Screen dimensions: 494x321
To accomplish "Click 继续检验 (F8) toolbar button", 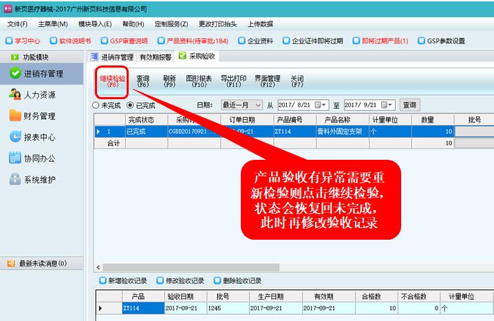I will tap(112, 81).
